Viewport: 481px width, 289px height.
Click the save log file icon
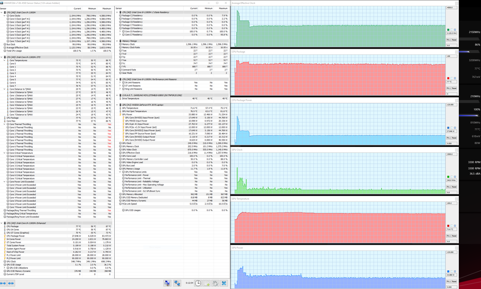[x=207, y=283]
